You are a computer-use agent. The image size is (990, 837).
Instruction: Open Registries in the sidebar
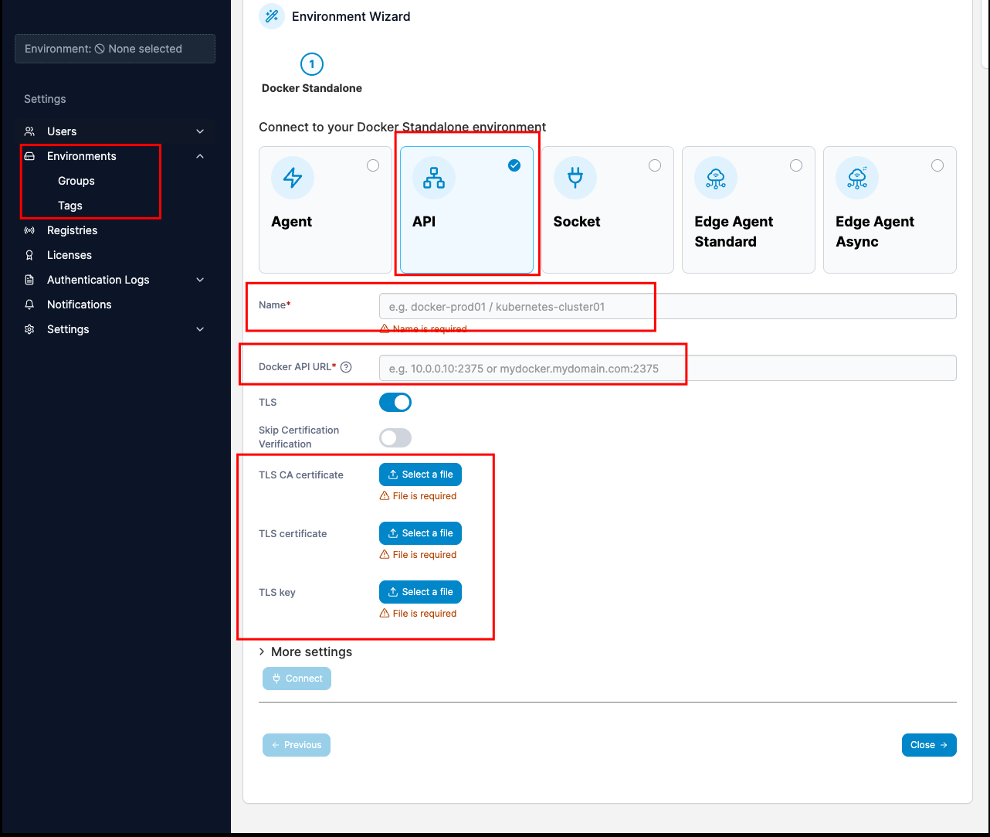click(72, 230)
